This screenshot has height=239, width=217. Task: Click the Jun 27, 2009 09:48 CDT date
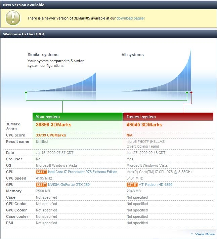[146, 153]
